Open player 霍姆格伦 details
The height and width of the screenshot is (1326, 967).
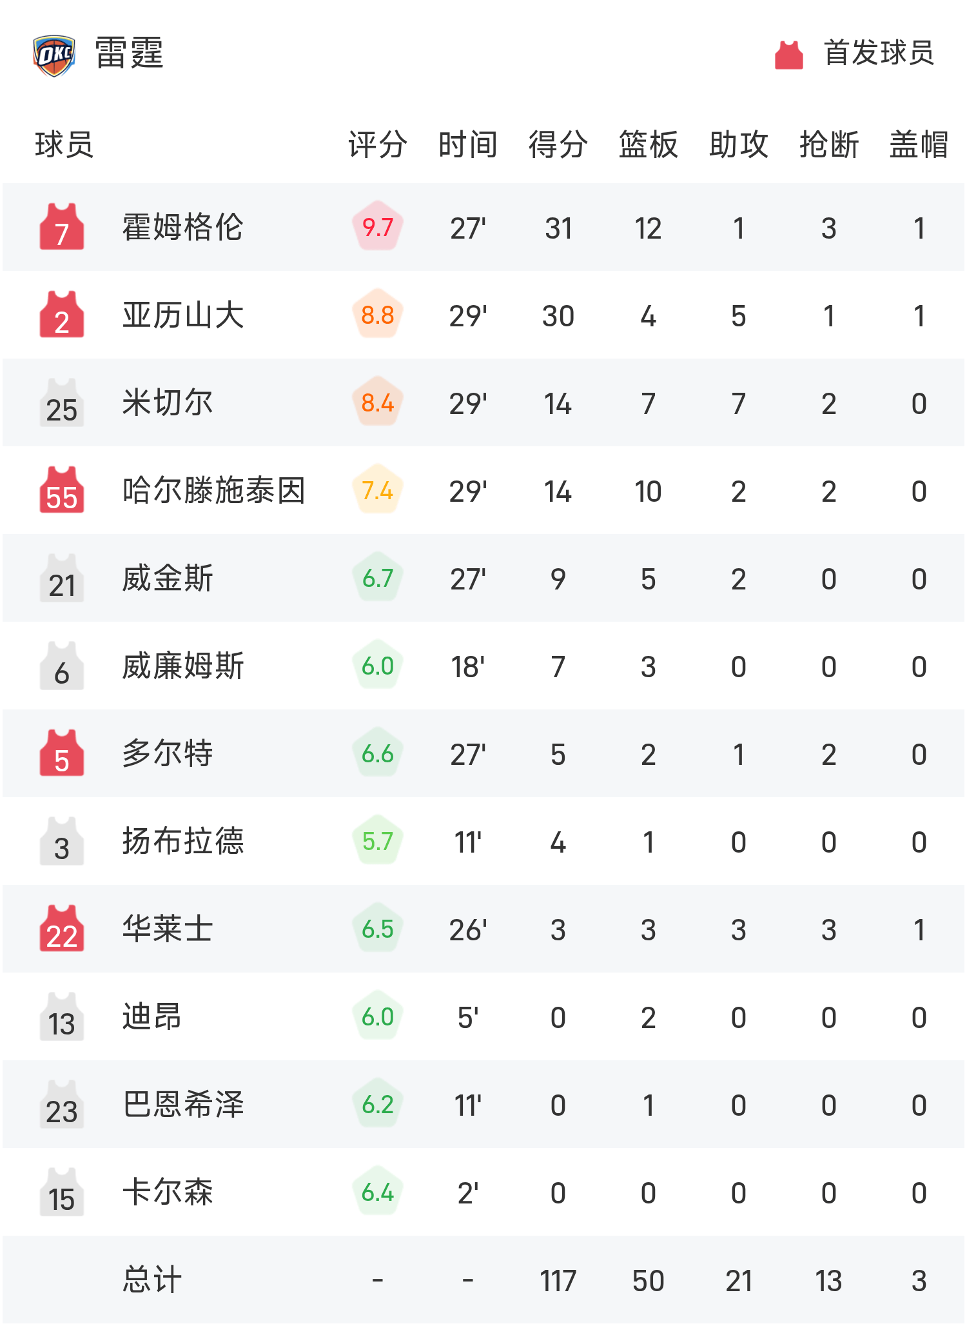click(183, 227)
